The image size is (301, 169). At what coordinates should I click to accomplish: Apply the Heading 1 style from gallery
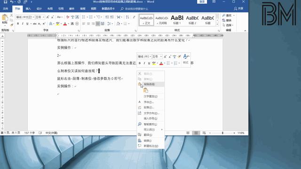(177, 20)
